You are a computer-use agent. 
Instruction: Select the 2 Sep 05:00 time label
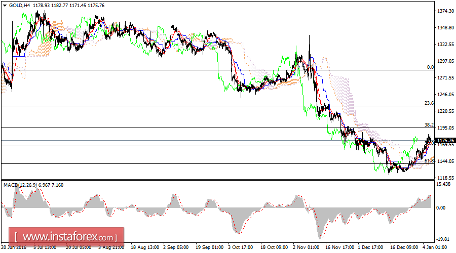[x=176, y=247]
